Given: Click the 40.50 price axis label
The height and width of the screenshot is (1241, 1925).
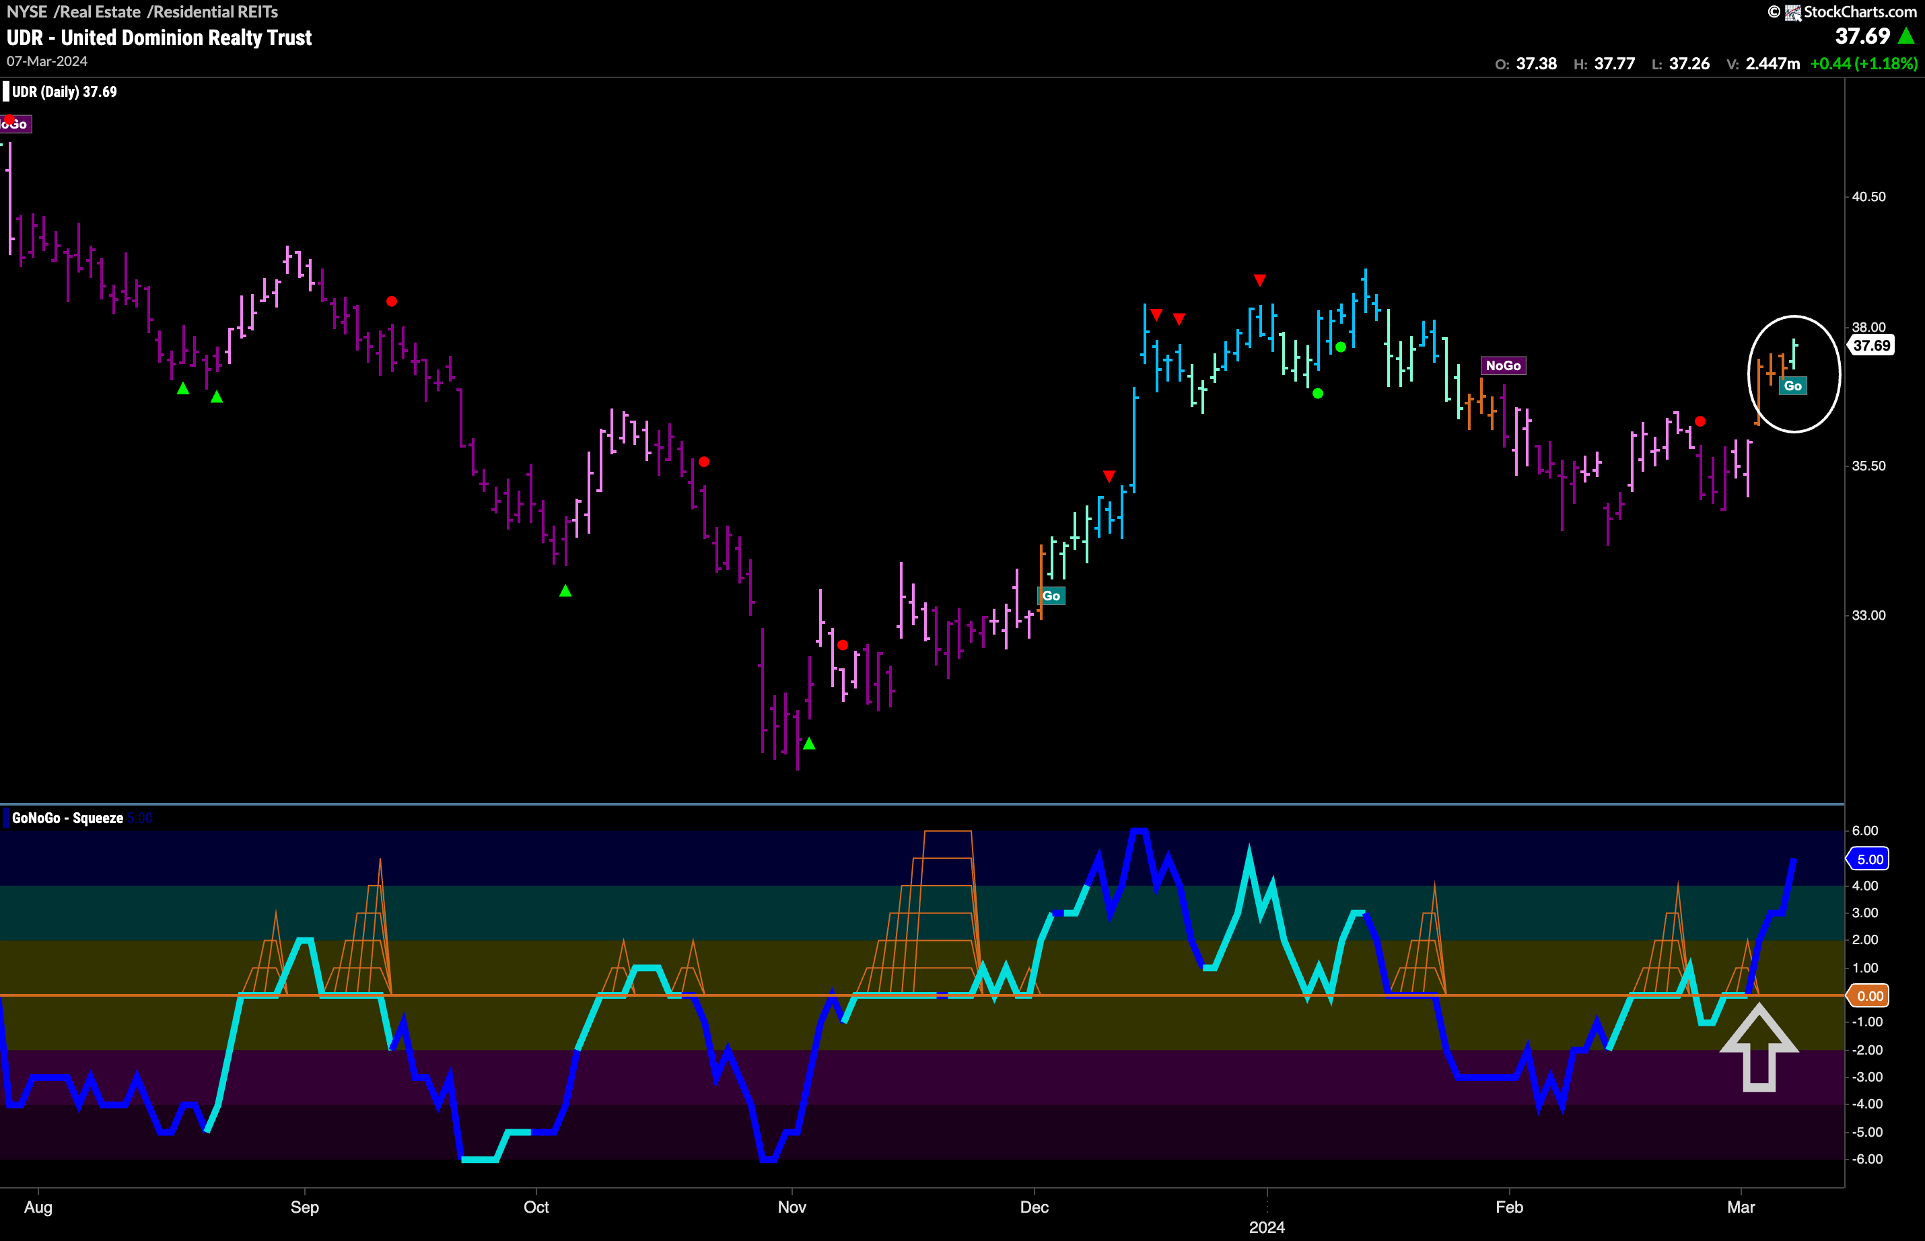Looking at the screenshot, I should [x=1868, y=197].
